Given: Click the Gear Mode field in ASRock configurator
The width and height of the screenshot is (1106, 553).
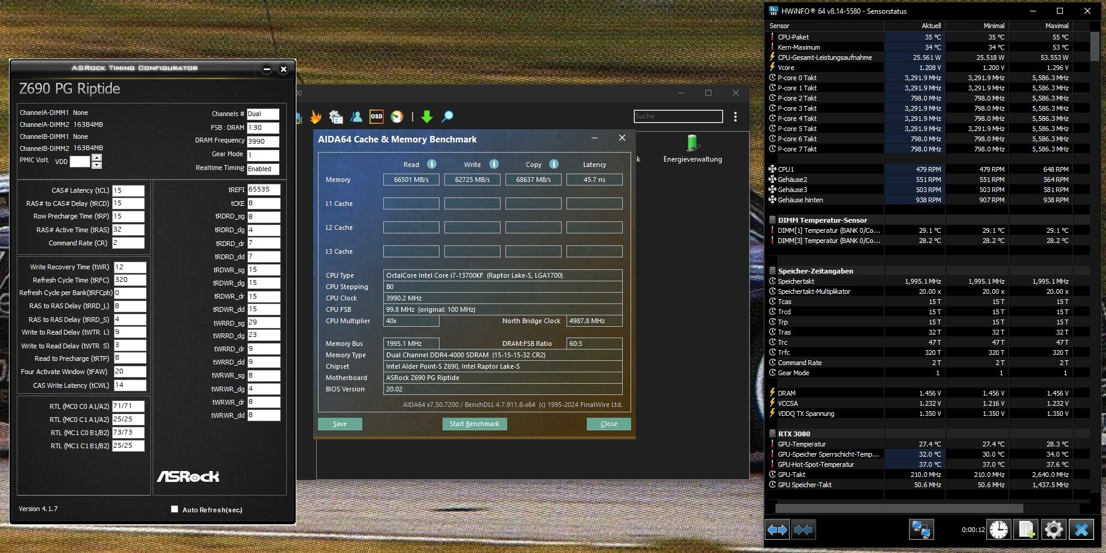Looking at the screenshot, I should pyautogui.click(x=263, y=155).
